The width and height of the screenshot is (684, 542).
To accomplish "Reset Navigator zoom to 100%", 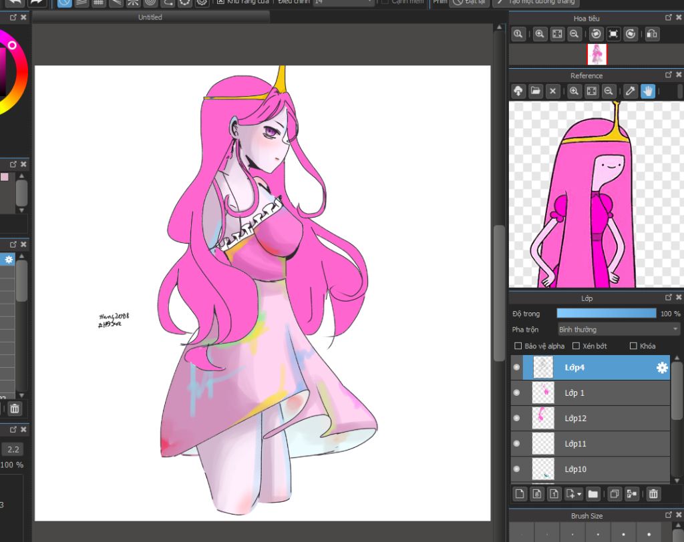I will tap(518, 34).
